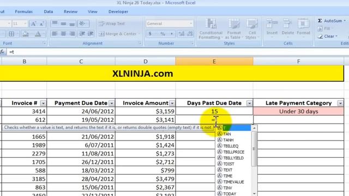The width and height of the screenshot is (349, 196).
Task: Click Decrease Decimal icon
Action: pyautogui.click(x=190, y=34)
